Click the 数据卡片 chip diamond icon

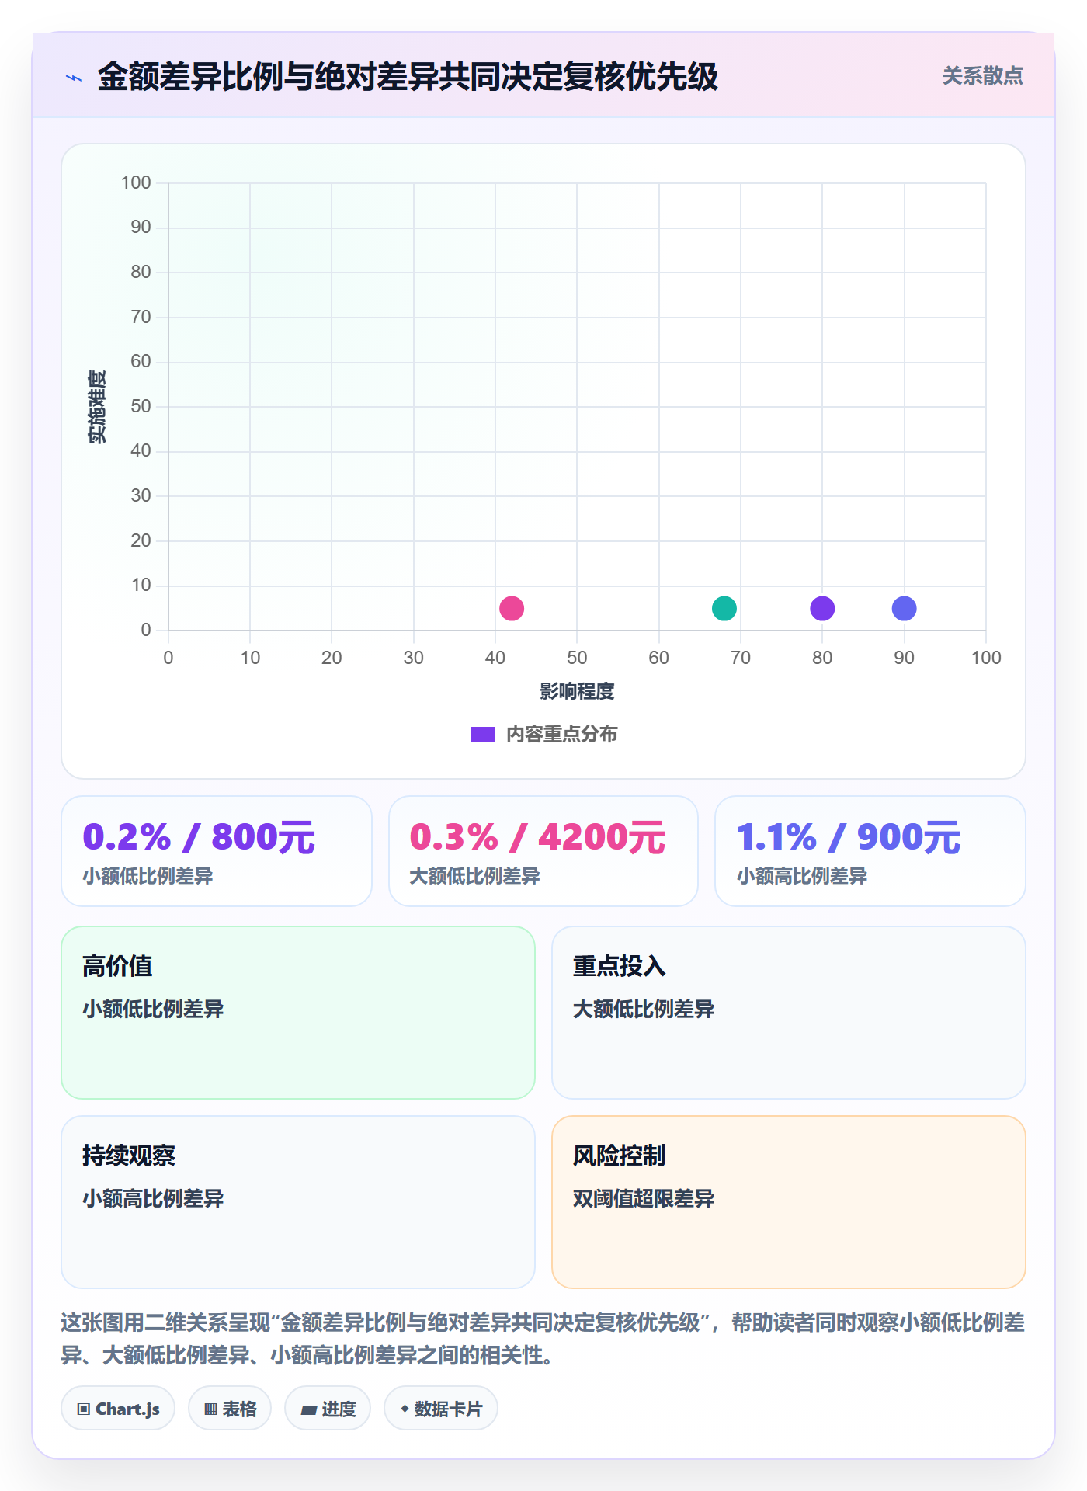(405, 1409)
